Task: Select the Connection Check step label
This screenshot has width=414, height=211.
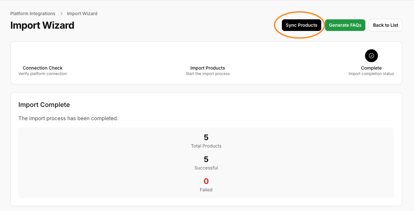Action: [x=43, y=68]
